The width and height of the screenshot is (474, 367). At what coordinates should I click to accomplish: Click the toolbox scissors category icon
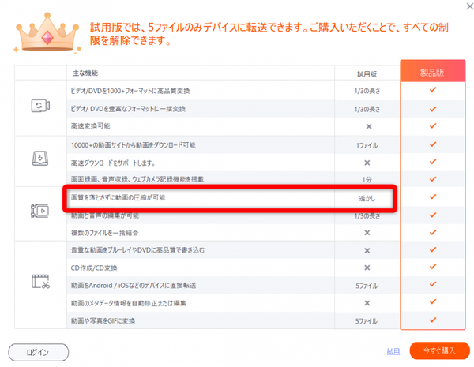point(40,281)
